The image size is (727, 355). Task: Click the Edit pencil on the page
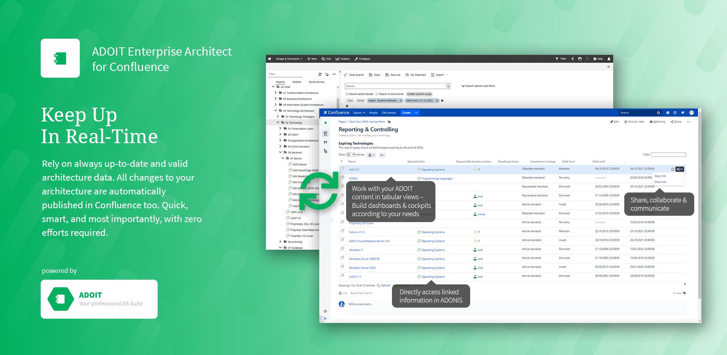coord(614,122)
